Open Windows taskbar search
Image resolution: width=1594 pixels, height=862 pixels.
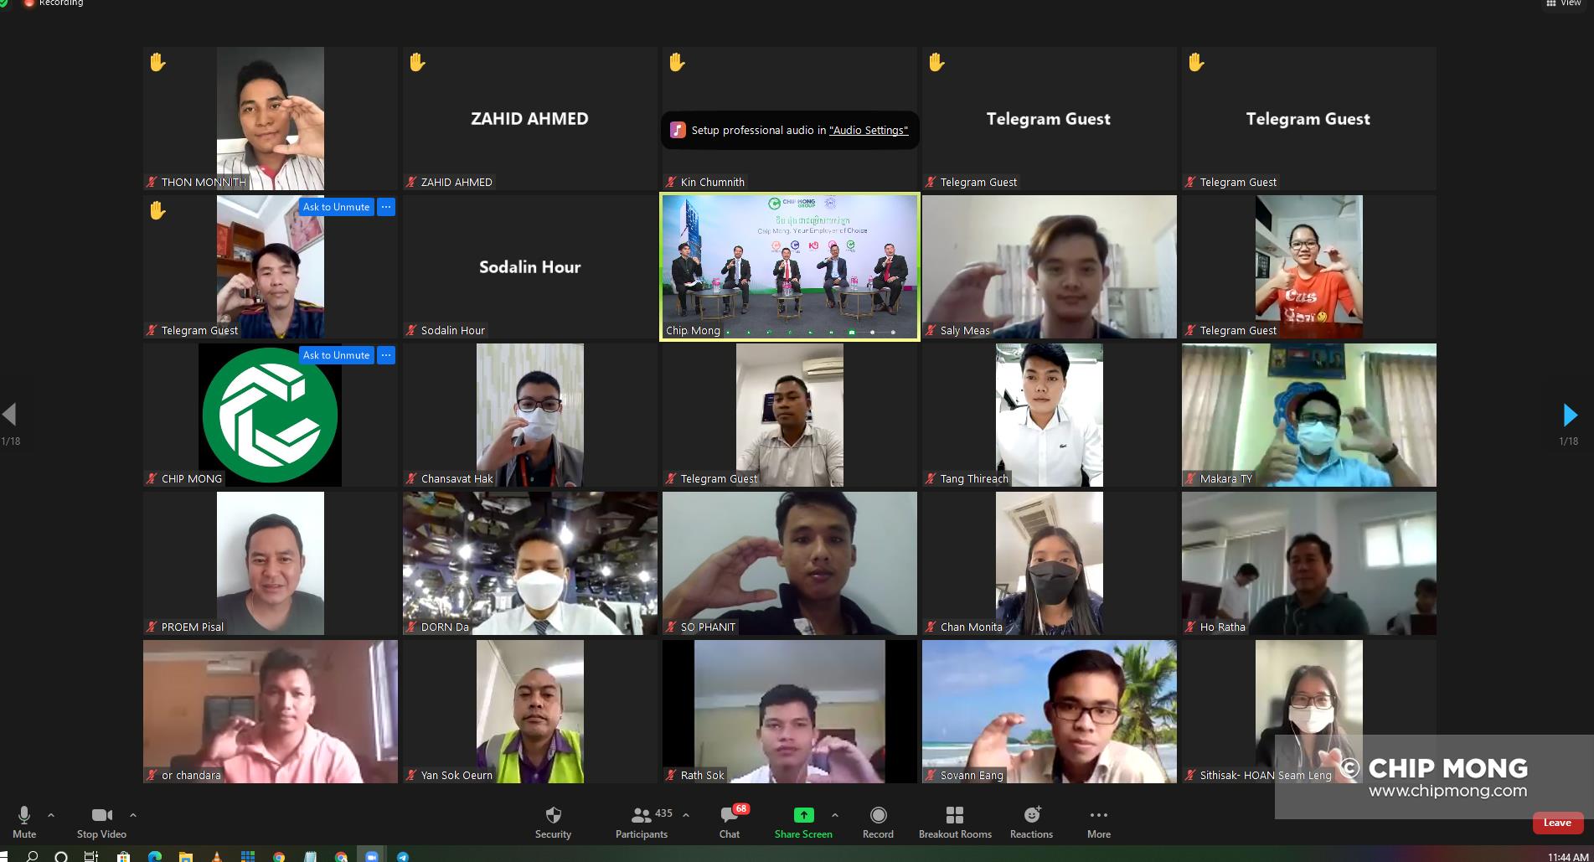tap(32, 856)
